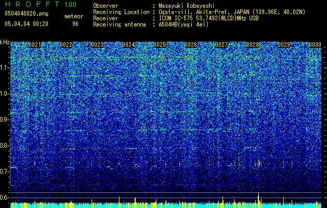The height and width of the screenshot is (208, 327).
Task: Click the date stamp 05.04.04 00:20
Action: click(27, 24)
